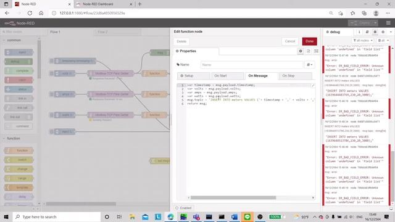Click the Deploy button

[360, 23]
